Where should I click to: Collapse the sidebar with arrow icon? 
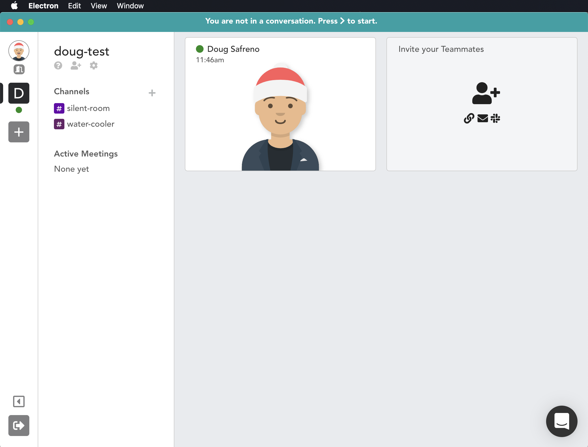(x=19, y=401)
